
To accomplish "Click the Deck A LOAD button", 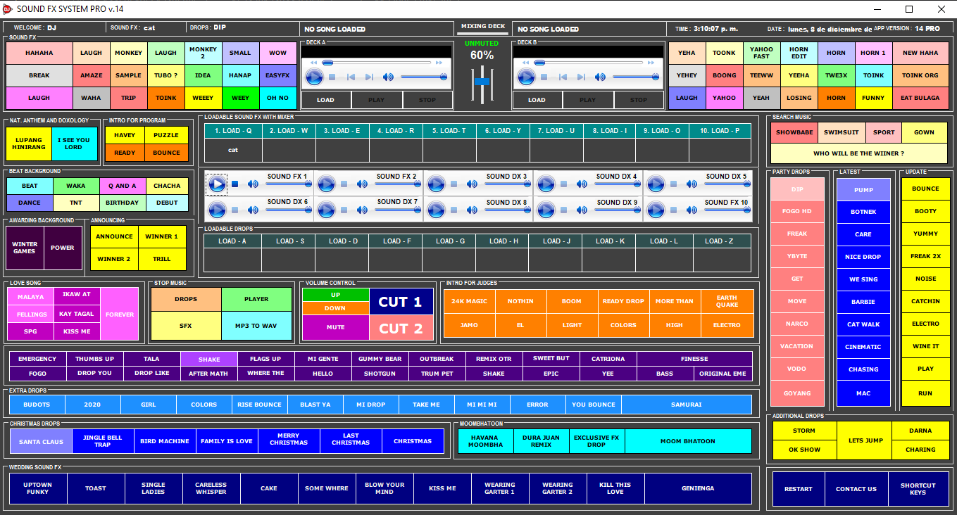I will coord(325,100).
